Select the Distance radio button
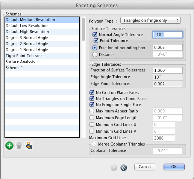 pyautogui.click(x=95, y=55)
